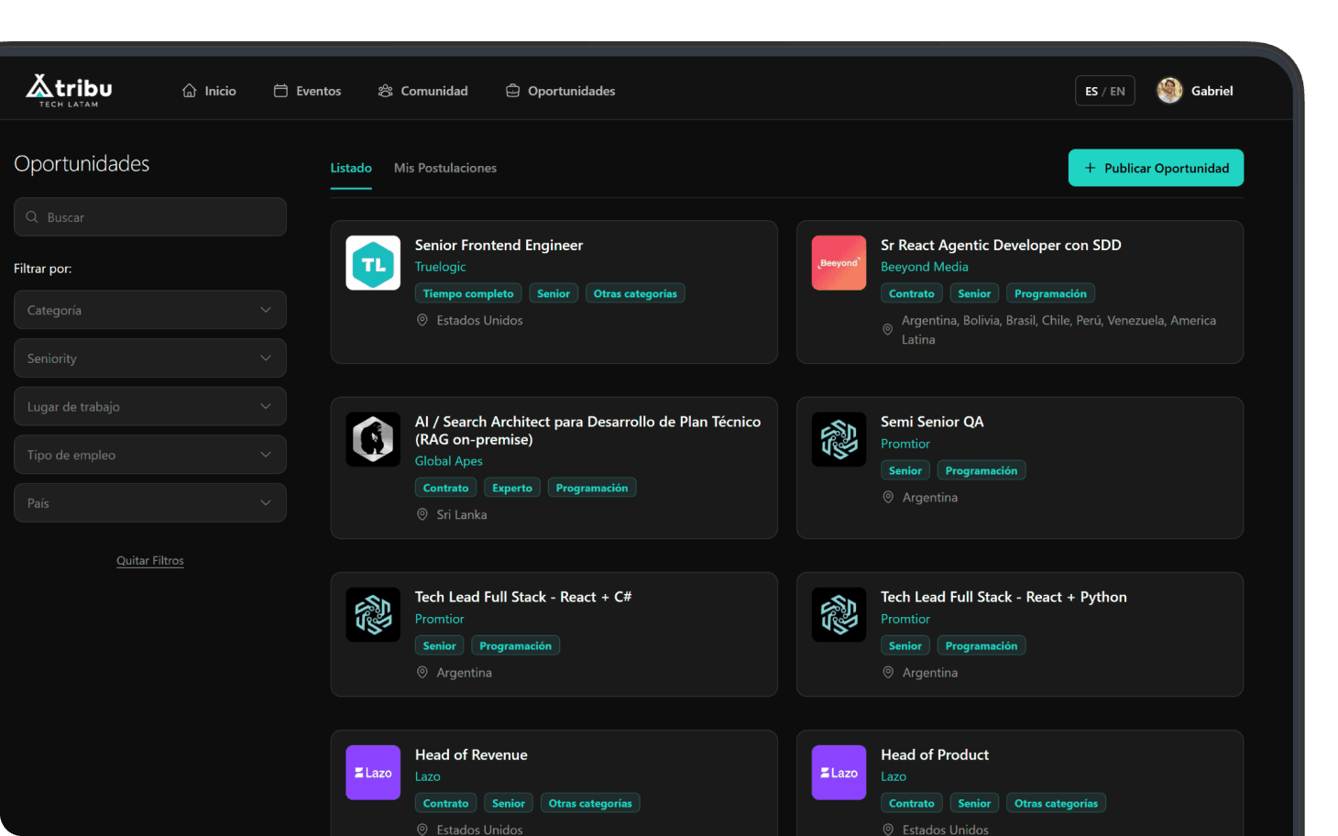Click the briefcase icon beside Oportunidades

(x=513, y=91)
